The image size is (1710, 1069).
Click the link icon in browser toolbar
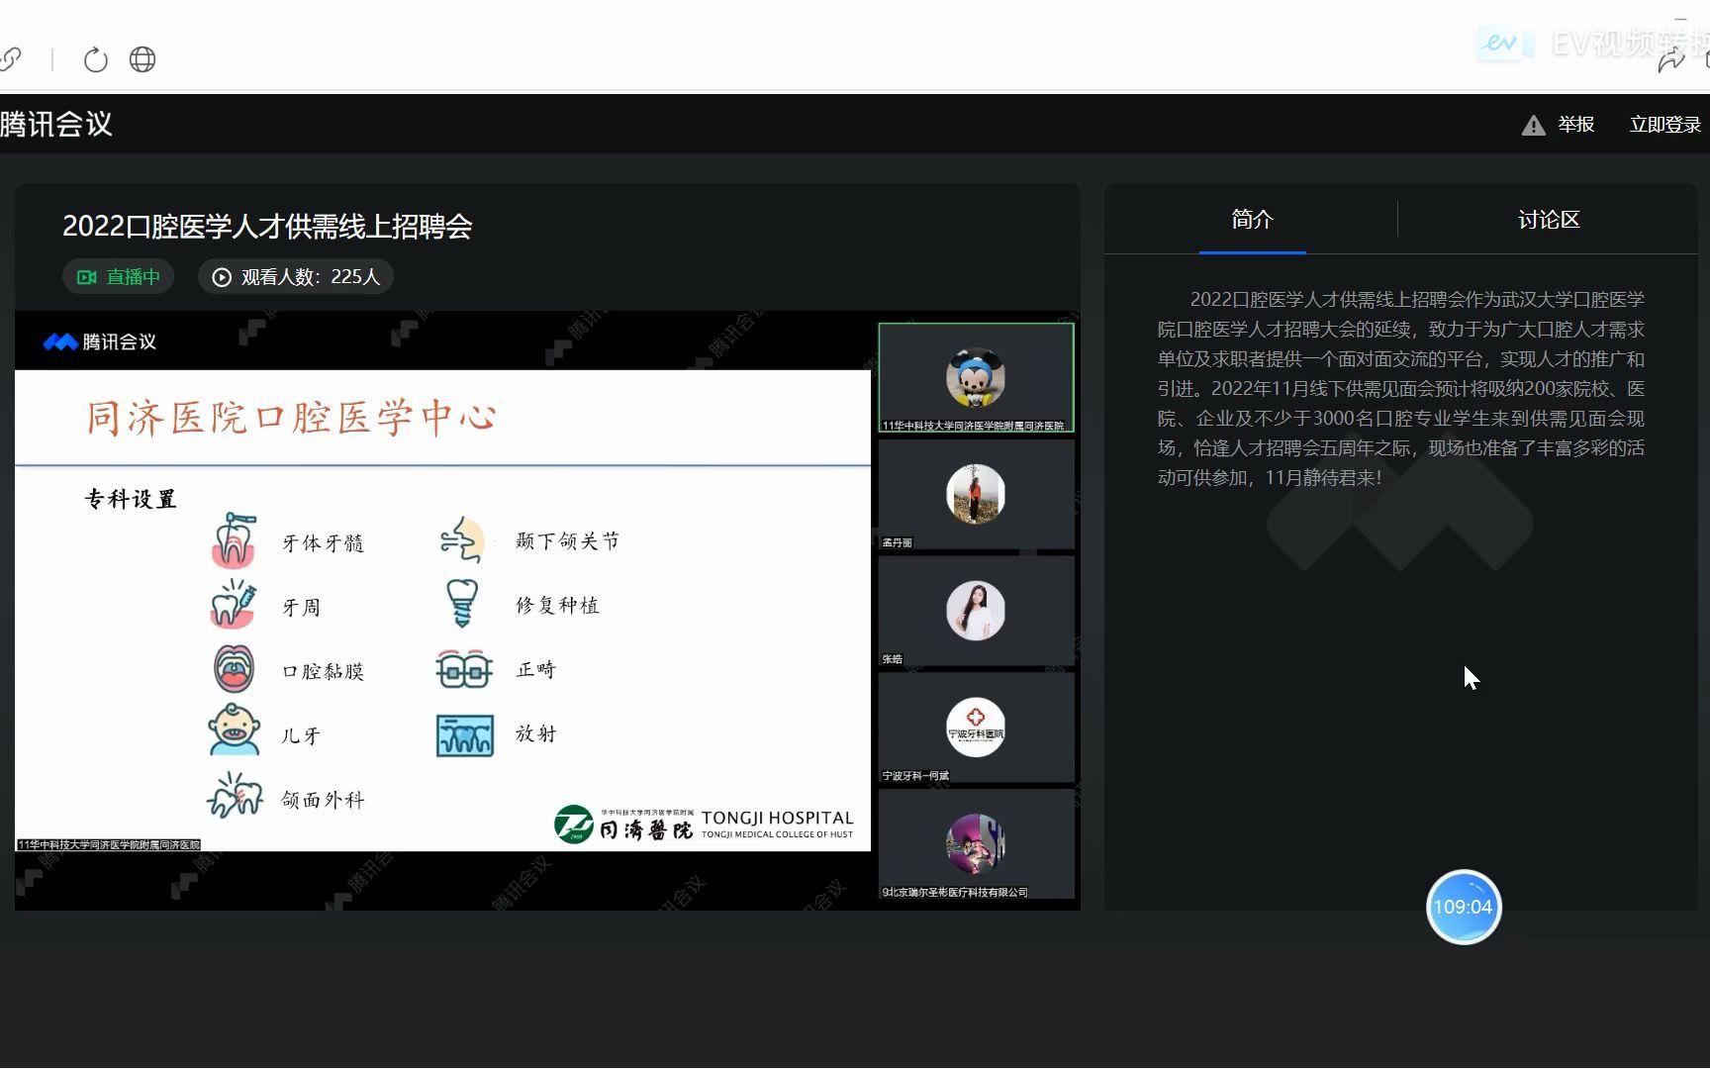pyautogui.click(x=10, y=60)
